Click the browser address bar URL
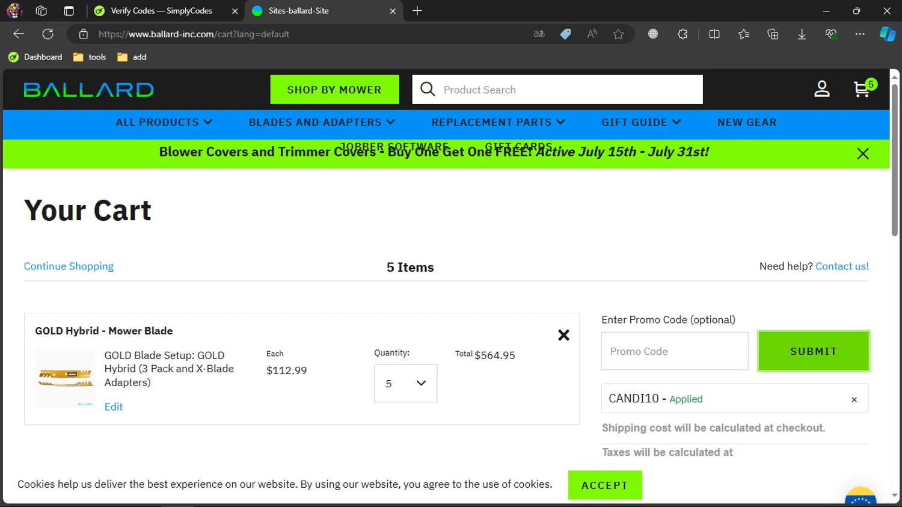 tap(194, 34)
